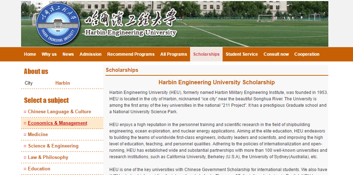Choose Law & Philosophy subject

pos(48,157)
